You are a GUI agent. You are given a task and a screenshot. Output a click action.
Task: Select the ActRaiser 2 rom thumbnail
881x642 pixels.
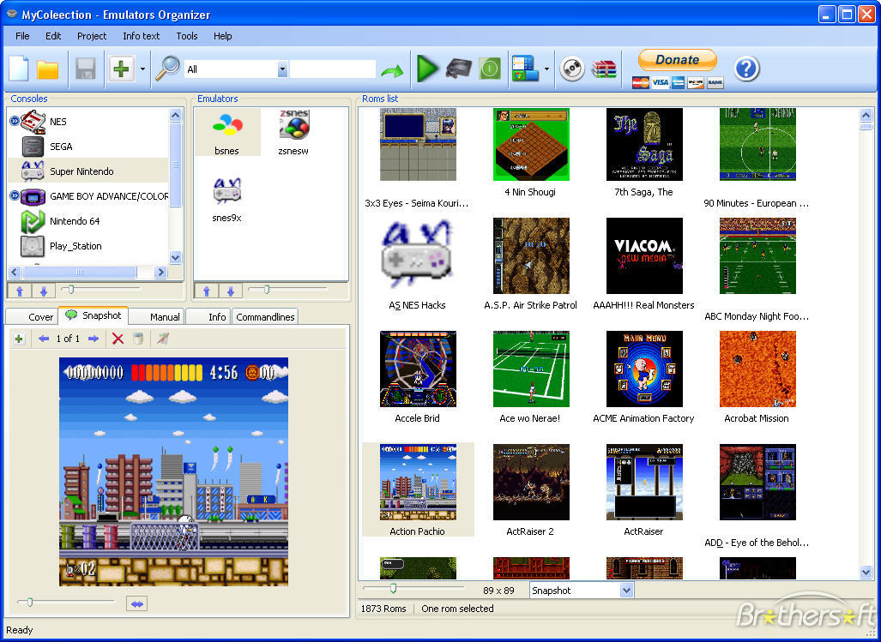530,490
